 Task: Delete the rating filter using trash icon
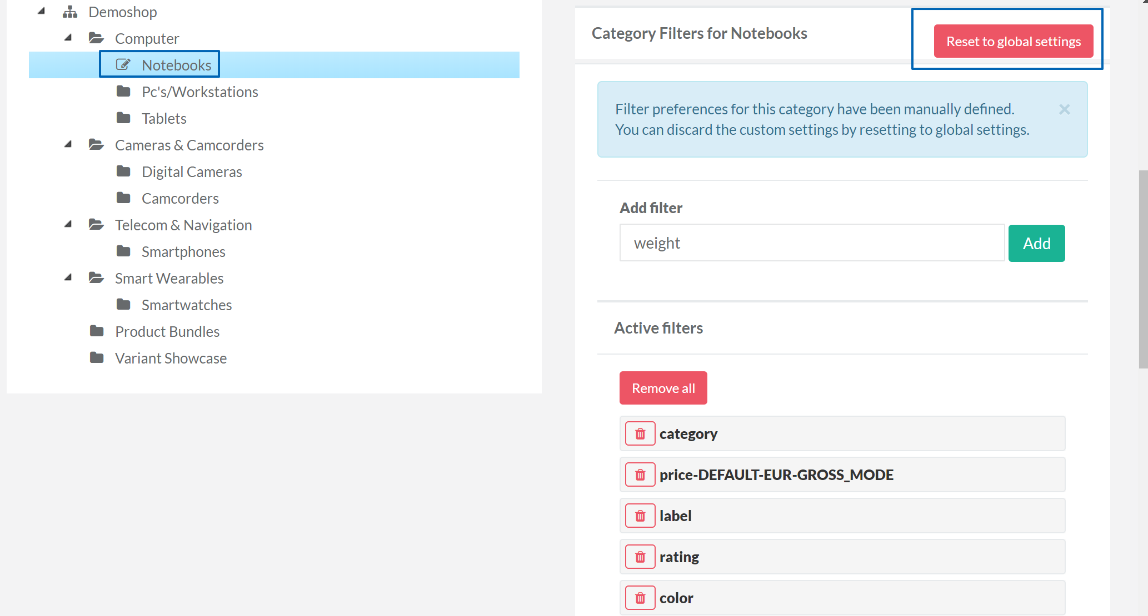click(x=640, y=557)
